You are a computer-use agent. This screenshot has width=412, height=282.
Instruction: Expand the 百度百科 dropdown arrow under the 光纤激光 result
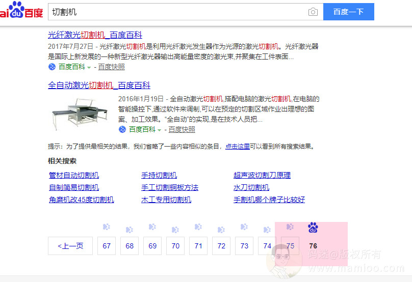(x=89, y=68)
